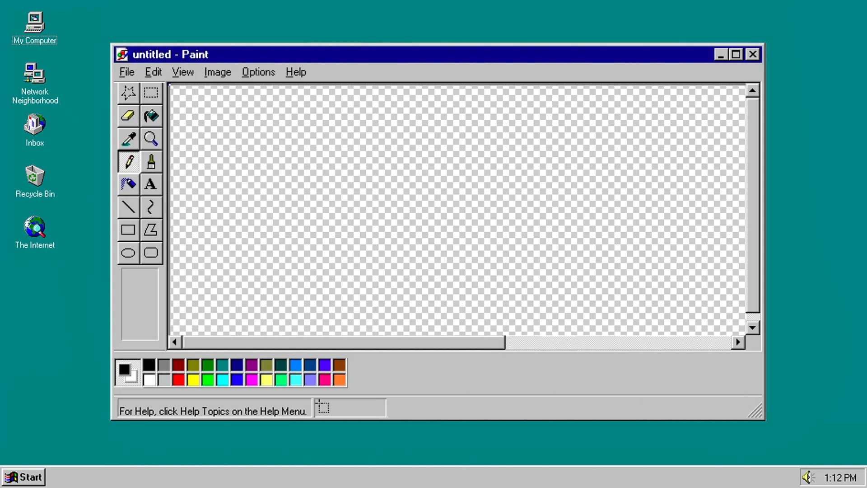Open the File menu
This screenshot has width=867, height=488.
126,72
